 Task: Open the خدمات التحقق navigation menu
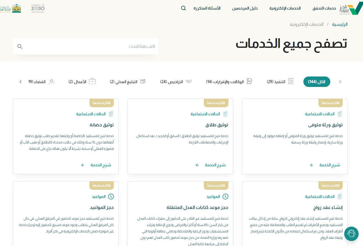coord(324,8)
